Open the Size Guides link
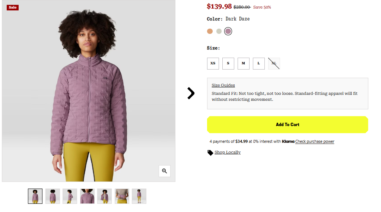Viewport: 381px width, 212px height. (x=223, y=85)
